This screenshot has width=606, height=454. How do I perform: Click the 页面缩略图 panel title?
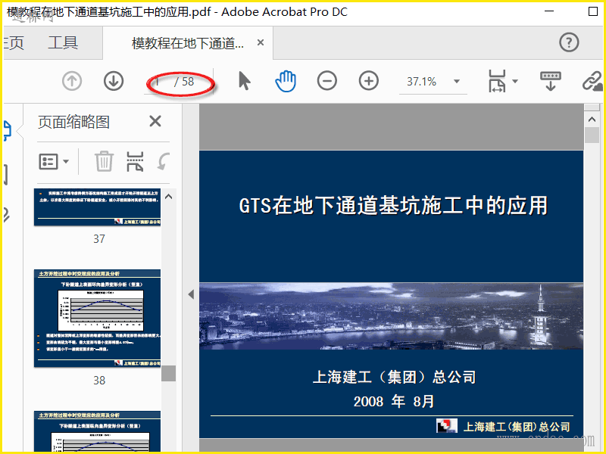[73, 122]
